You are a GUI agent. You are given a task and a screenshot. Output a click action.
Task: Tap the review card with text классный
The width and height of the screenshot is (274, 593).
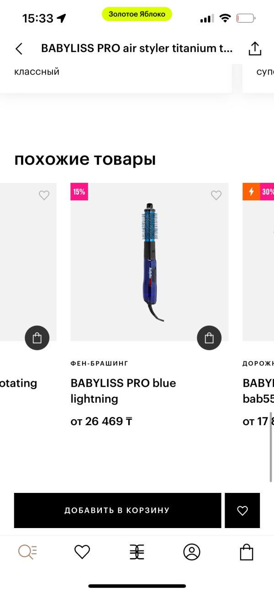(x=116, y=78)
